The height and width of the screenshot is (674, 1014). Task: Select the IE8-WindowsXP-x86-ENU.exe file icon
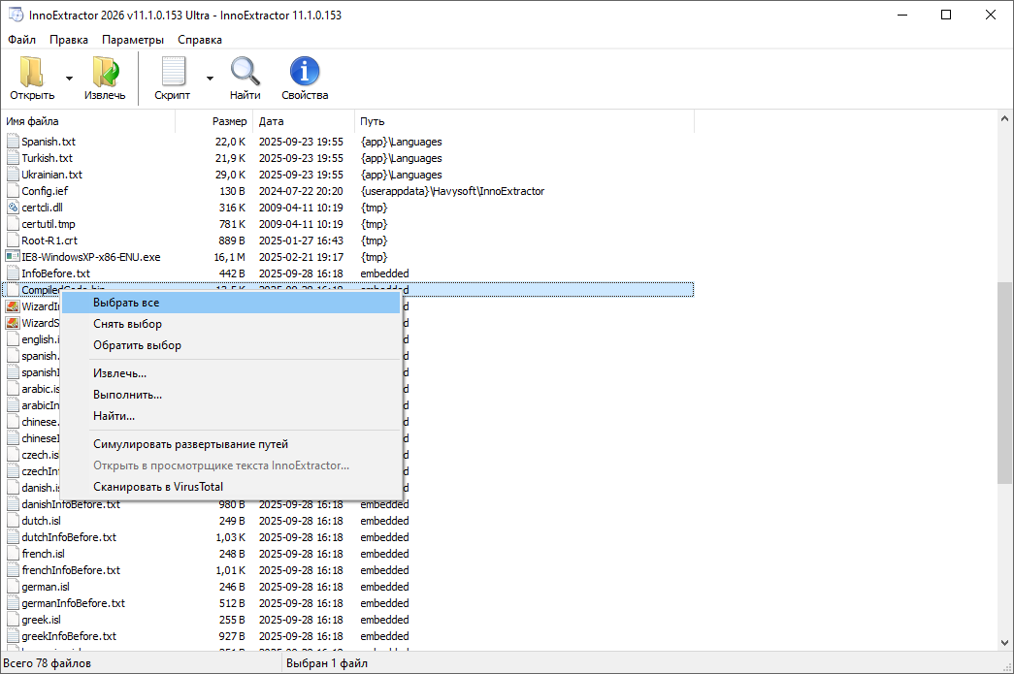[x=13, y=257]
